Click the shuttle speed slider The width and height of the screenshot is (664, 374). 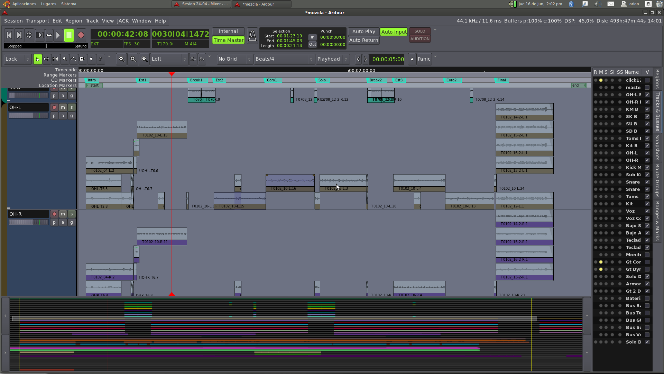(46, 46)
